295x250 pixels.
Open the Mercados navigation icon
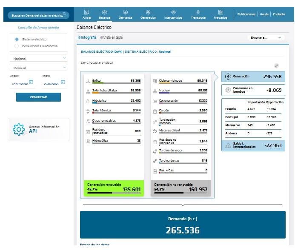(221, 12)
